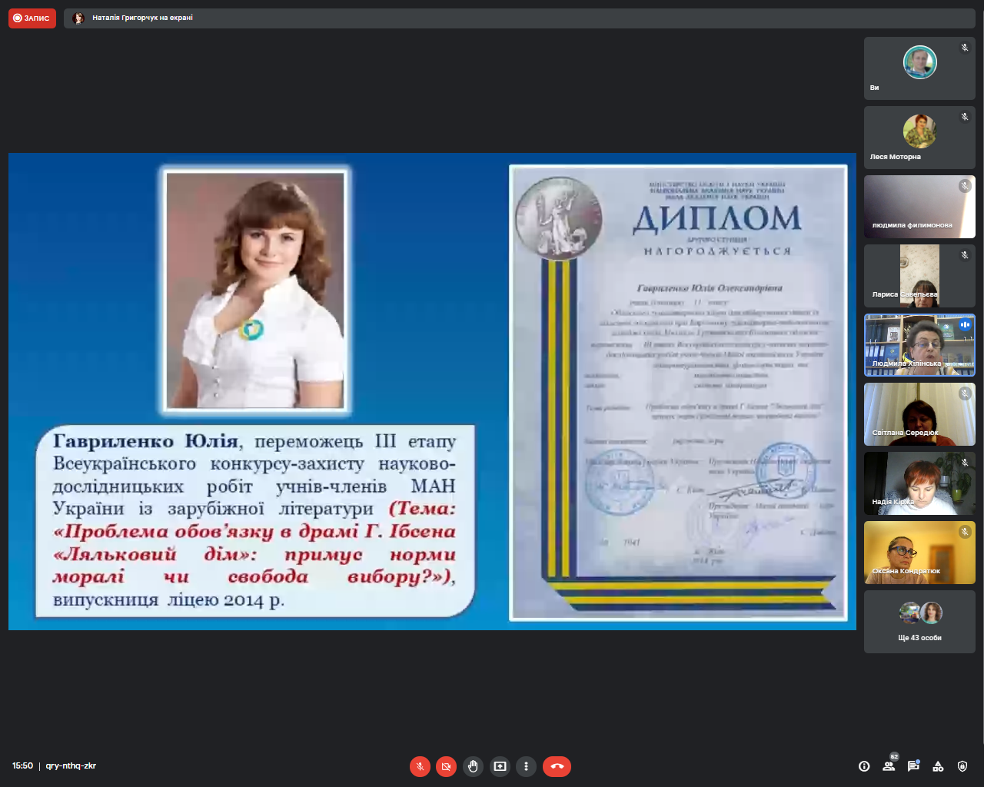Select Людмила Хлінська active speaker tile

tap(919, 345)
